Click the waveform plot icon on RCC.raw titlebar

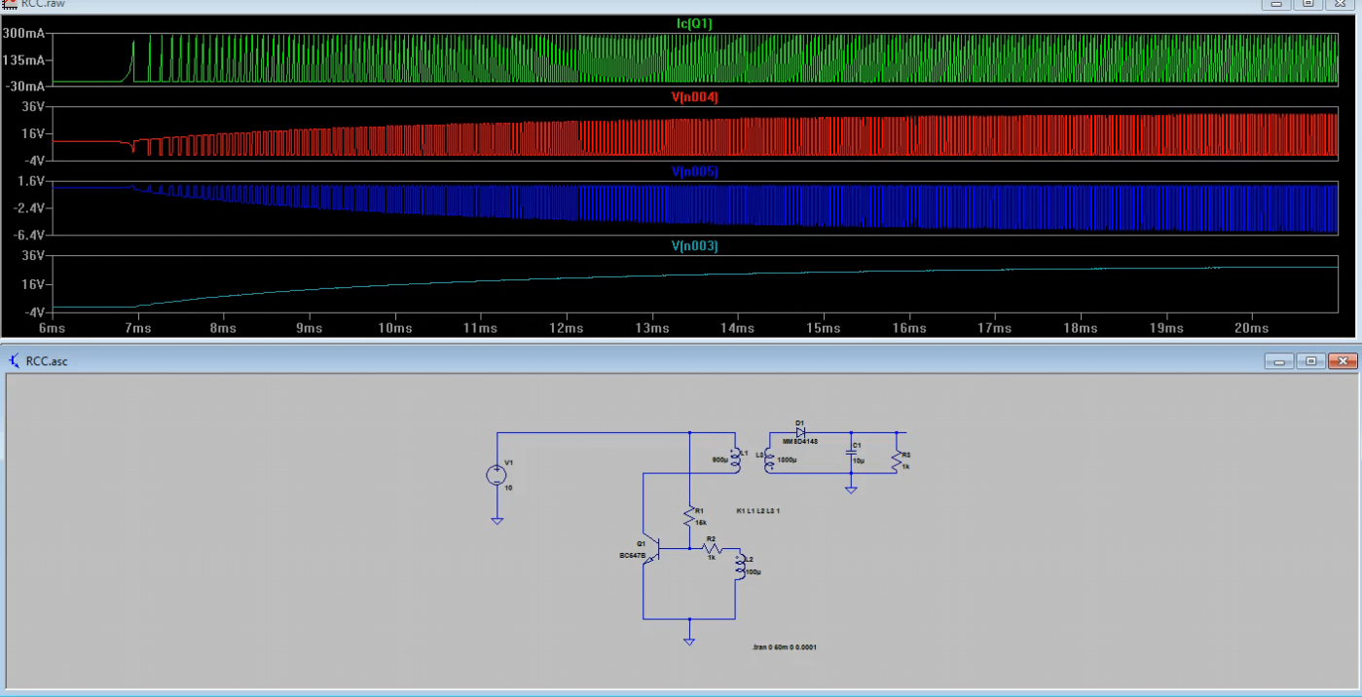coord(10,5)
